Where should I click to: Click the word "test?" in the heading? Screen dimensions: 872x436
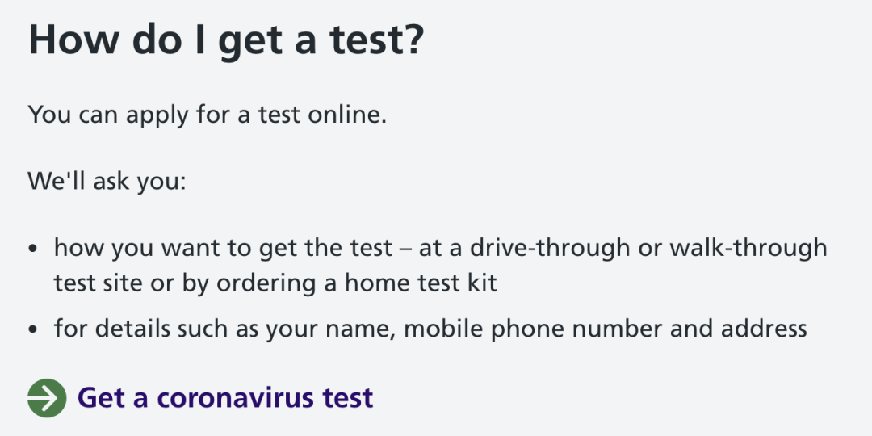379,40
